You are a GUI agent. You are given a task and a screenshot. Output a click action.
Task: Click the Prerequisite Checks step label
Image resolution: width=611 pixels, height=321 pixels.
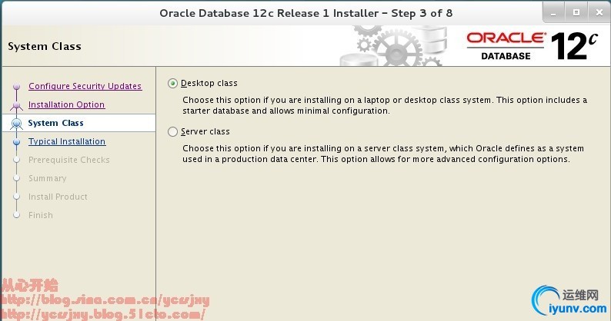click(x=68, y=160)
